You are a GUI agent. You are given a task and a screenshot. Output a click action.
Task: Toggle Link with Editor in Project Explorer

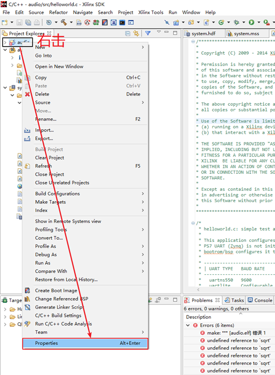point(136,33)
